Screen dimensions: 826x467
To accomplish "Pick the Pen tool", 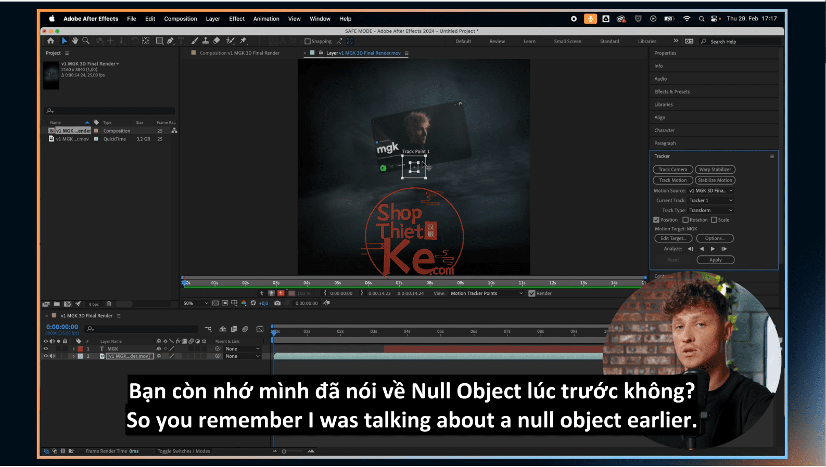I will (x=170, y=41).
